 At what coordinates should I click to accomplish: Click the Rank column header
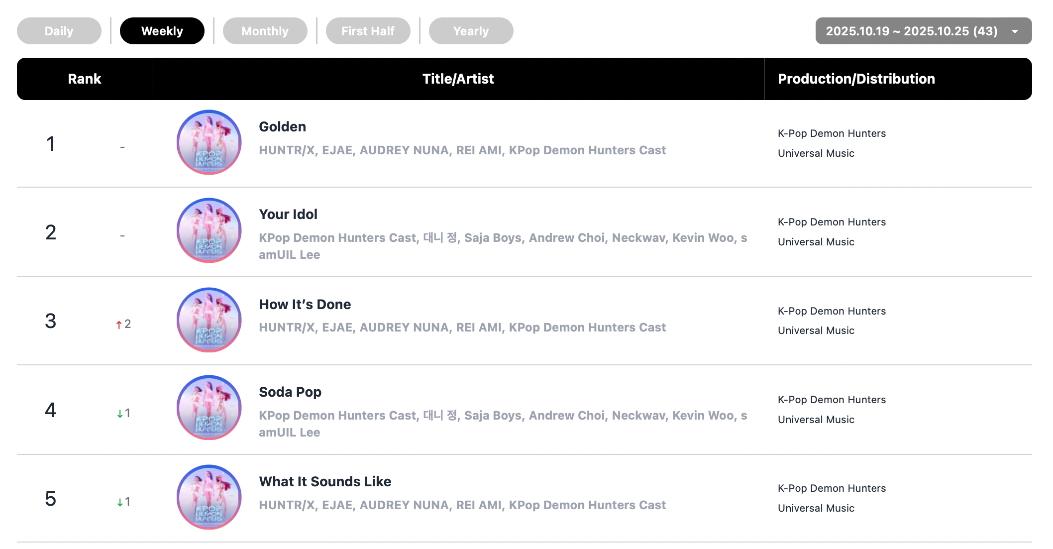click(84, 79)
